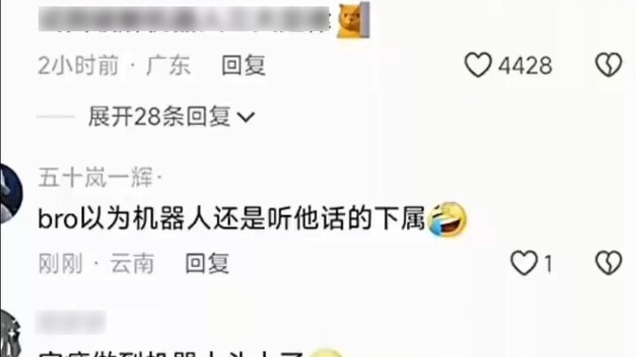This screenshot has height=357, width=636.
Task: Select the comment text bro以为机器人还是听他话的下属
Action: (x=231, y=219)
